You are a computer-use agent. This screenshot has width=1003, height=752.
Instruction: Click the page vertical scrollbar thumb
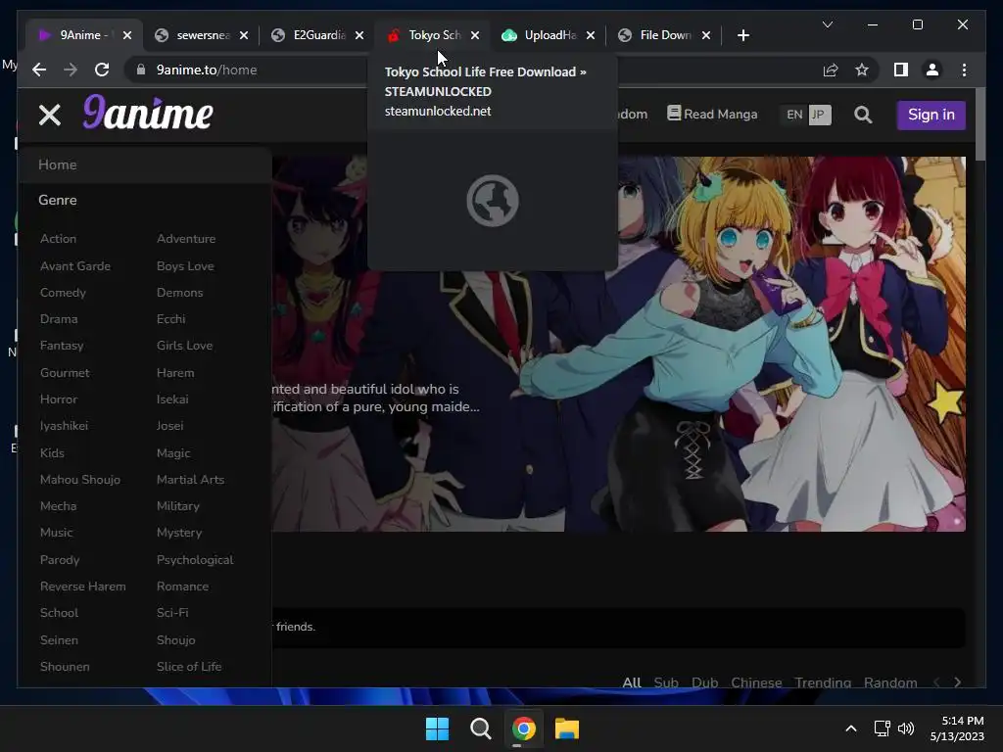point(979,124)
